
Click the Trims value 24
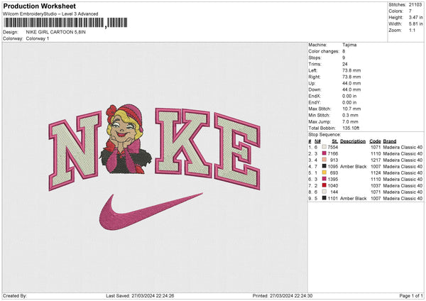click(x=345, y=64)
